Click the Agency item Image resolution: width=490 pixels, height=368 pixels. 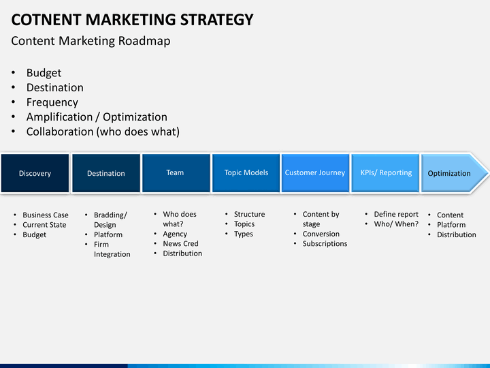(175, 234)
